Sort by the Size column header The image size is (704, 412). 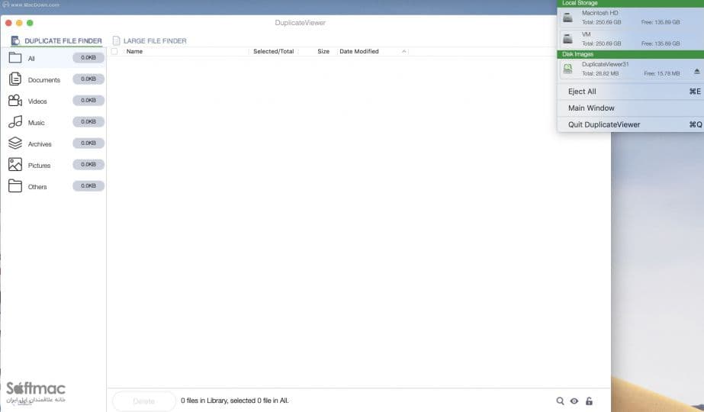point(323,51)
